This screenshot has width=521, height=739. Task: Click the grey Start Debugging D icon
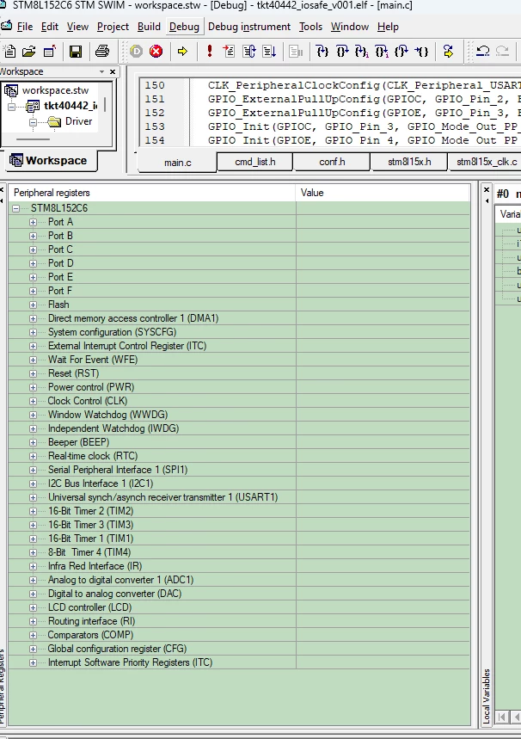[x=136, y=51]
